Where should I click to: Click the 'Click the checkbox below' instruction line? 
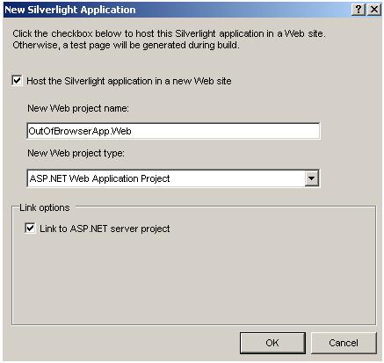click(x=169, y=33)
